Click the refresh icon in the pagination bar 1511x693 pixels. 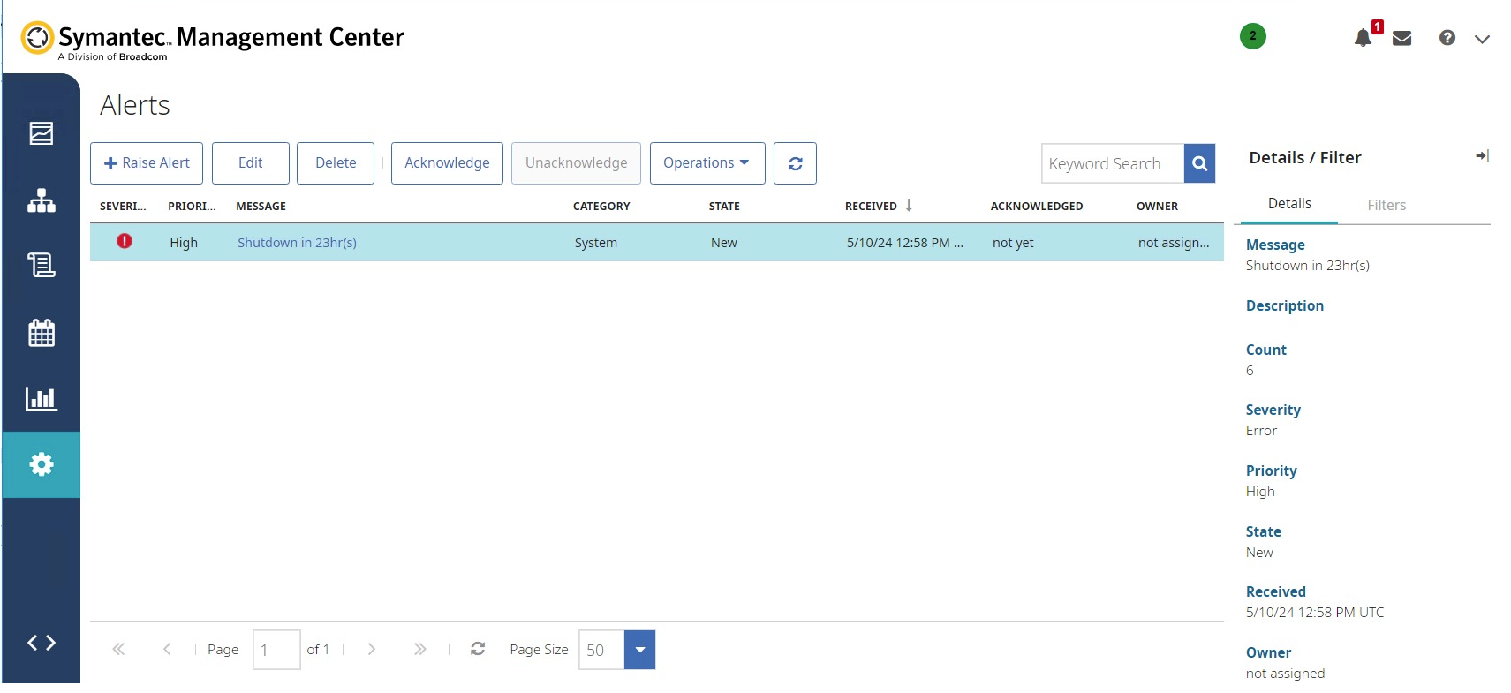click(478, 649)
